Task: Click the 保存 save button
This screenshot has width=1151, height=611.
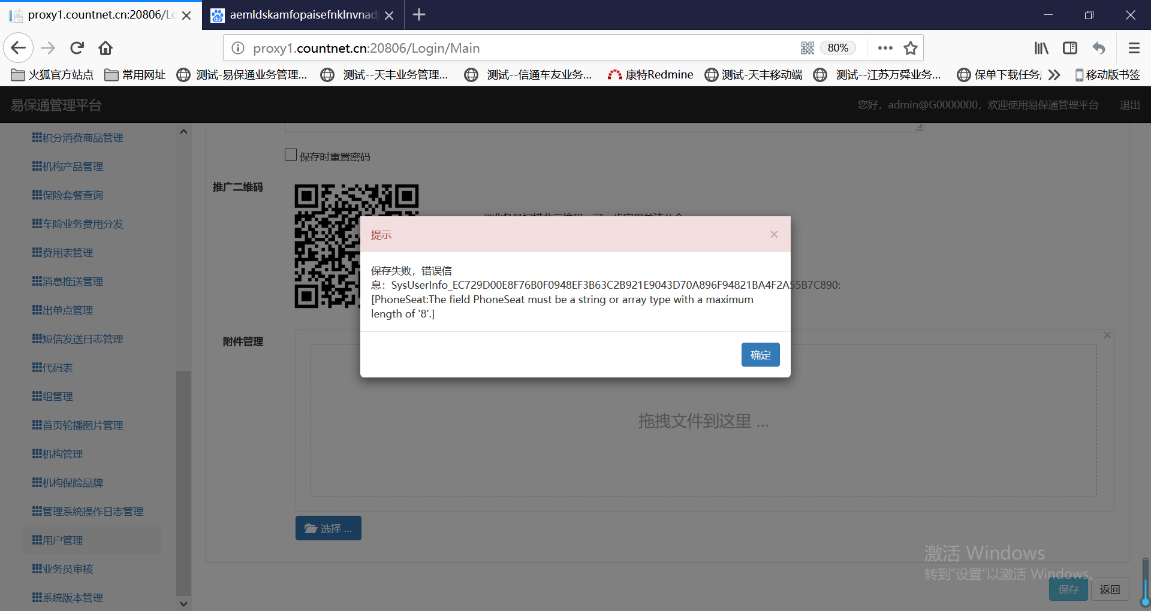Action: coord(1068,589)
